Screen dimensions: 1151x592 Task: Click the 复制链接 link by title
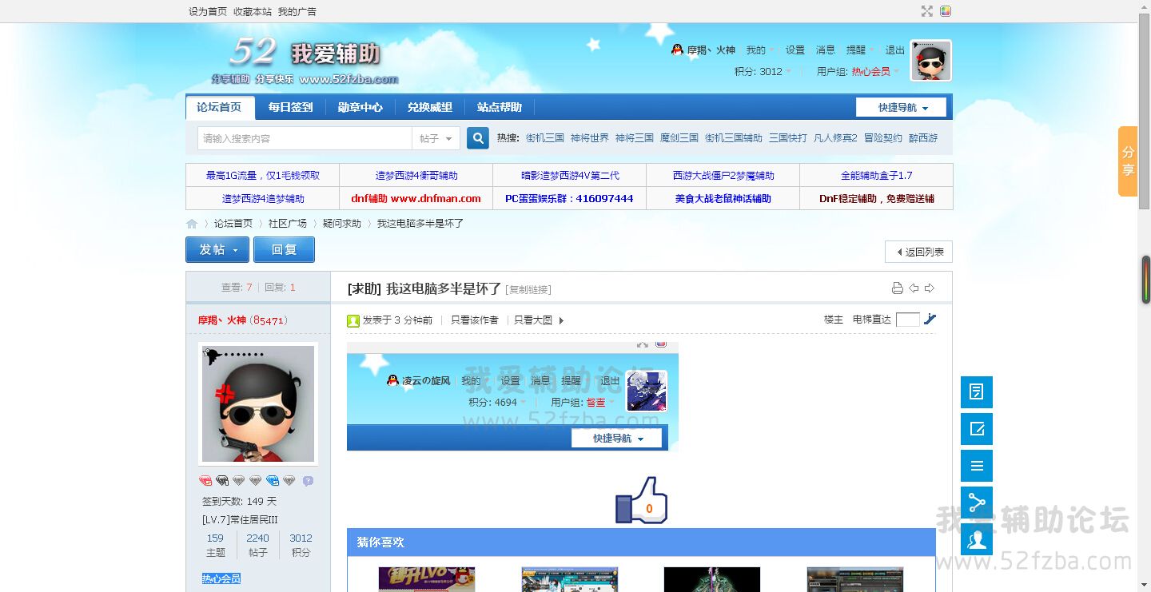(528, 290)
